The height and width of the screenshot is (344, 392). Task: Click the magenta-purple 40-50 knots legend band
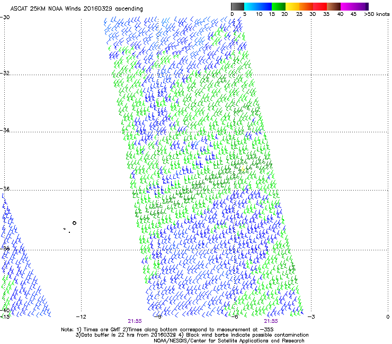[x=354, y=6]
